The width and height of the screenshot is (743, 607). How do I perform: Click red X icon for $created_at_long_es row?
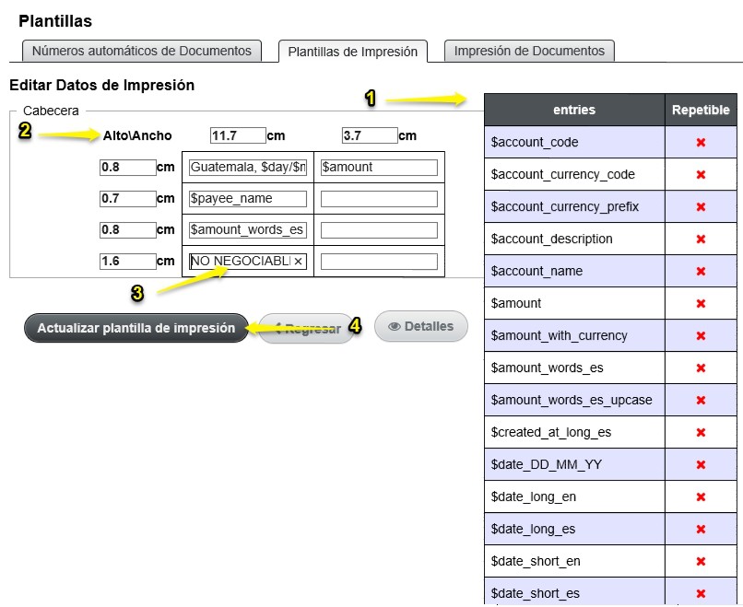pyautogui.click(x=701, y=432)
